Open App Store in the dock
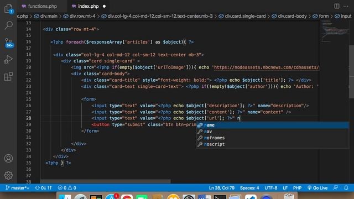 tap(111, 197)
